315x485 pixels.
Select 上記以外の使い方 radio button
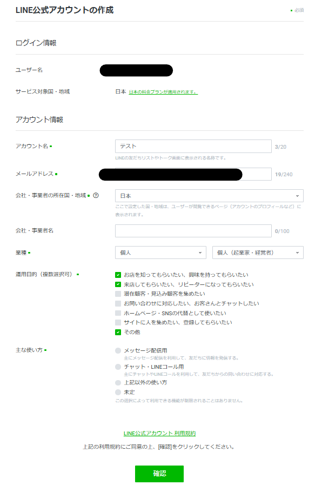click(x=118, y=383)
